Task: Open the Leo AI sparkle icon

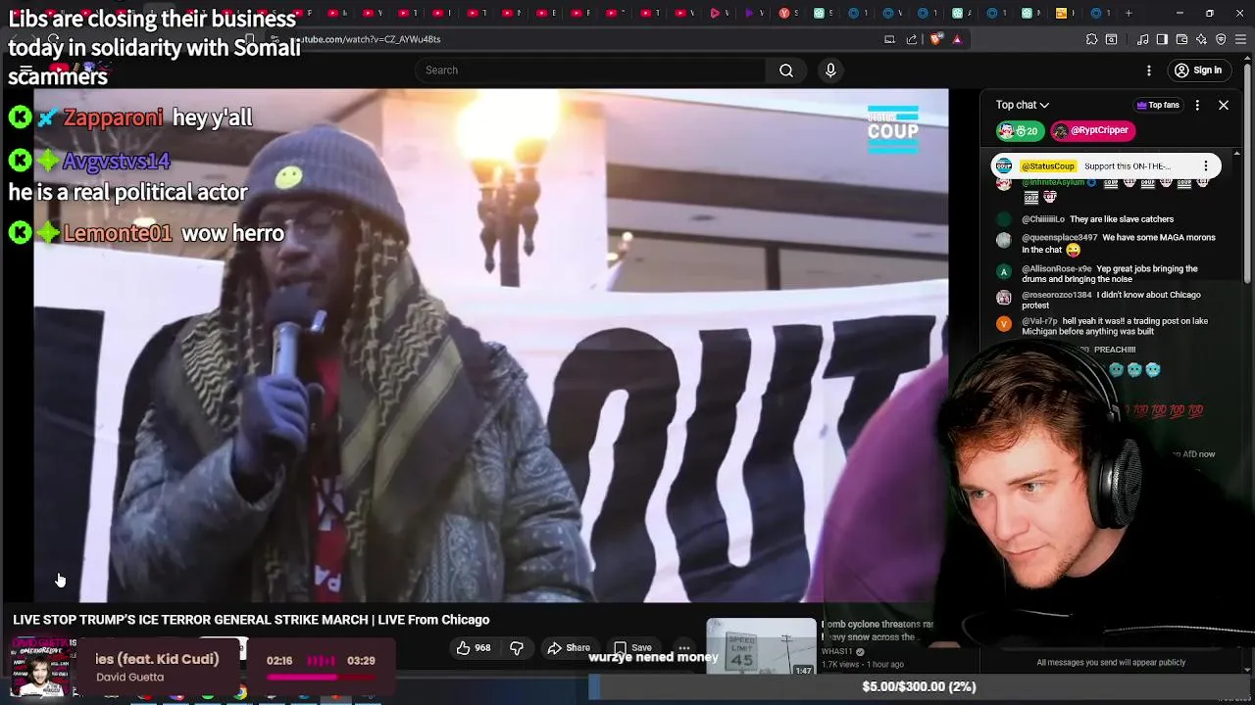Action: click(1201, 39)
